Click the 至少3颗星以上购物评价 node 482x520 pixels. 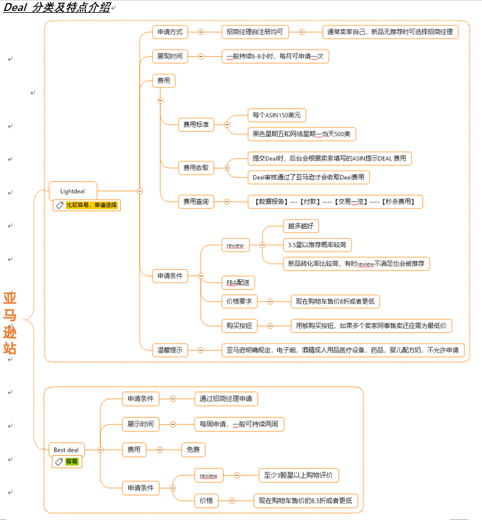coord(299,475)
